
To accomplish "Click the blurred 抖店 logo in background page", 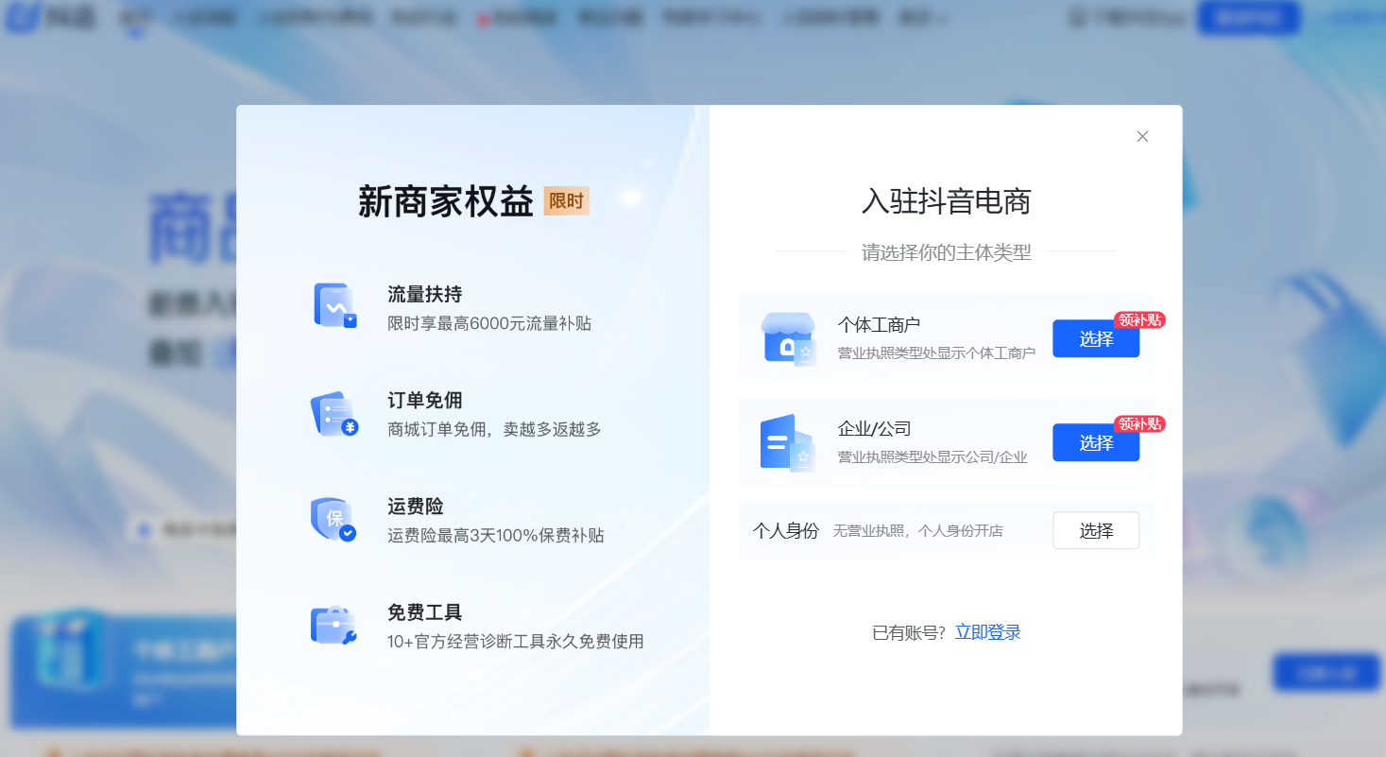I will point(52,17).
